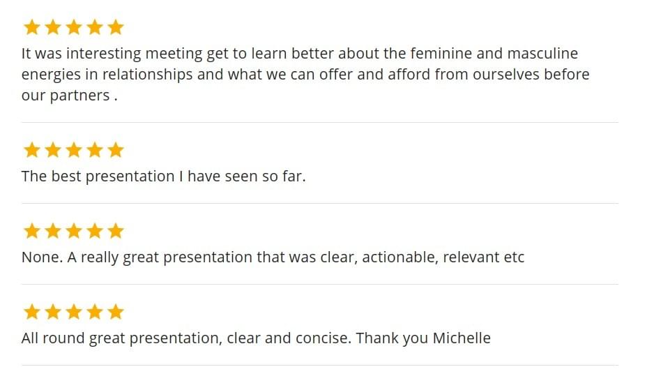Click third star above 'None. A really great' review

pyautogui.click(x=74, y=231)
